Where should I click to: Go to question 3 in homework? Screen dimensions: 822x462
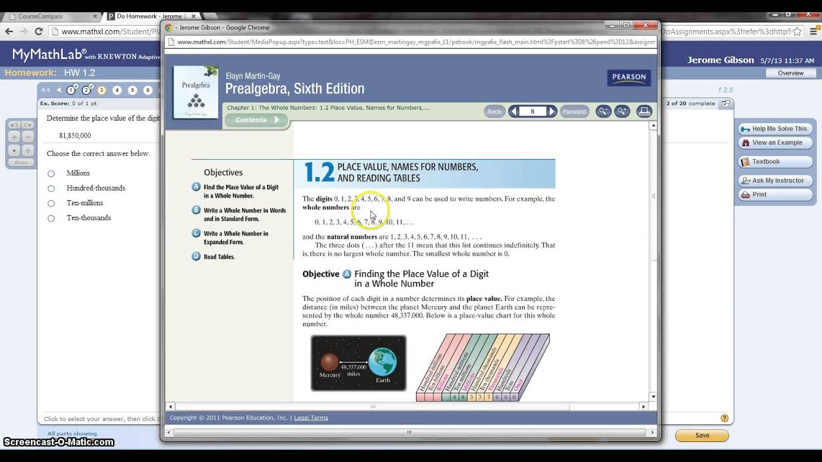point(101,90)
